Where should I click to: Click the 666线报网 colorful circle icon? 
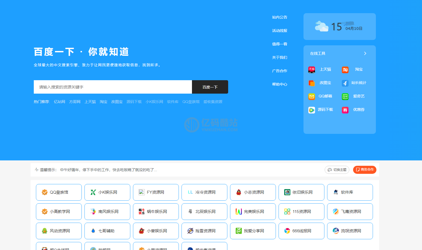coord(287,231)
